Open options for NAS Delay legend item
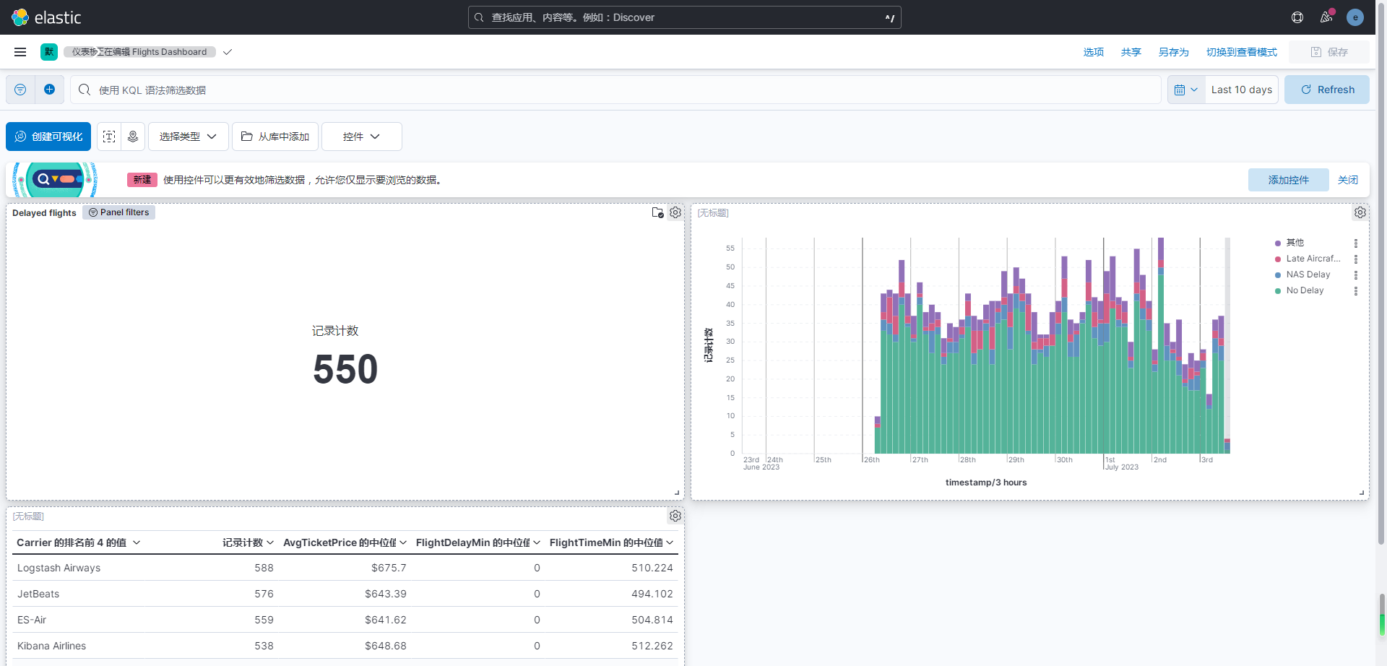Viewport: 1387px width, 666px height. (x=1356, y=275)
